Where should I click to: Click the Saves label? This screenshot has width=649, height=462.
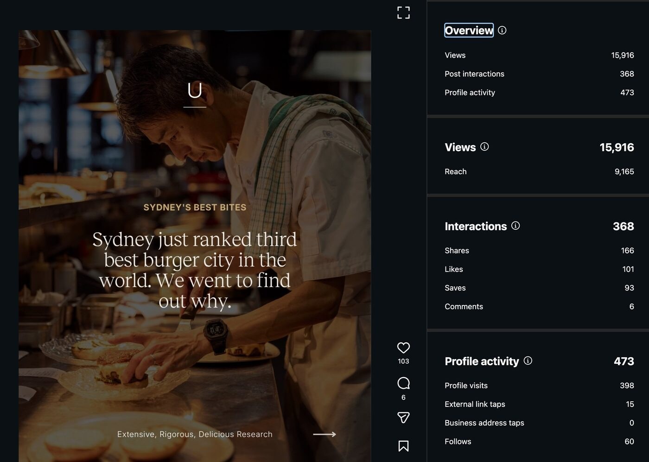455,288
